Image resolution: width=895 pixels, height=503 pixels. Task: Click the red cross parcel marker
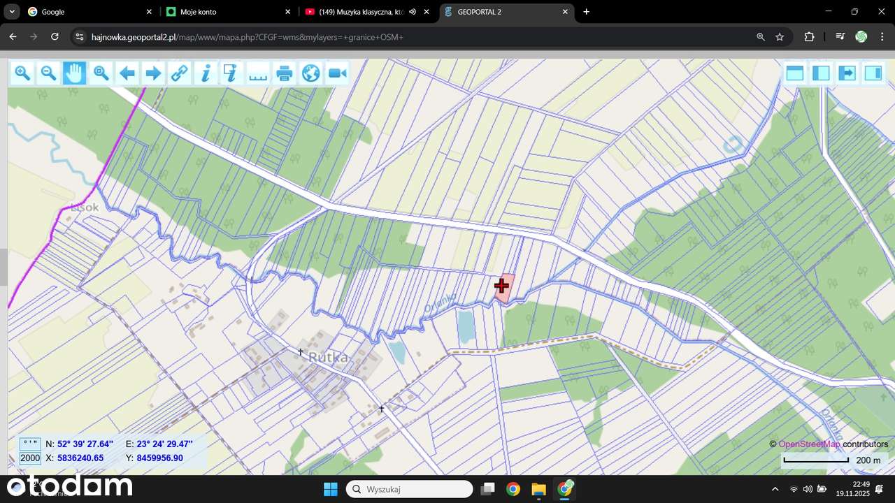tap(501, 285)
